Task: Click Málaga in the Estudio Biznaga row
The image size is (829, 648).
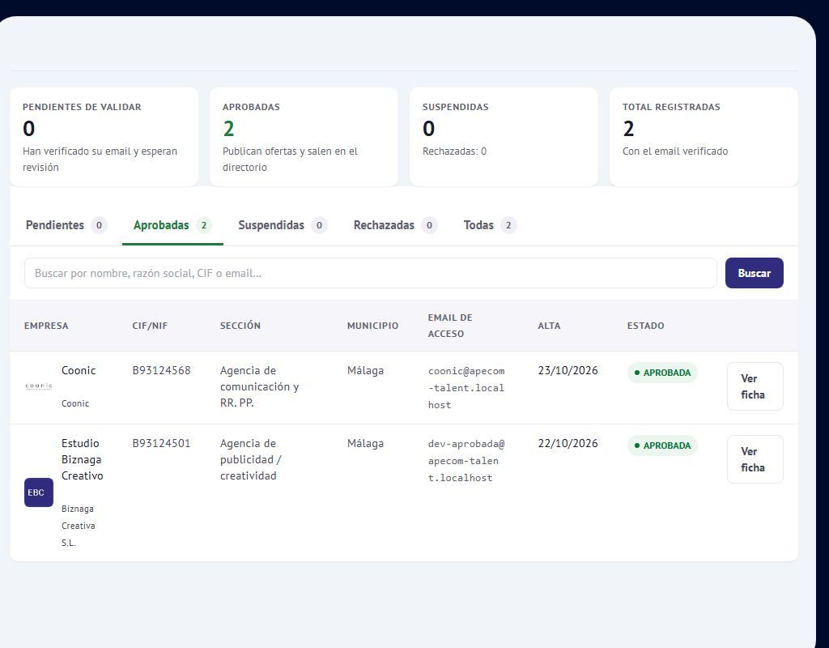Action: point(365,443)
